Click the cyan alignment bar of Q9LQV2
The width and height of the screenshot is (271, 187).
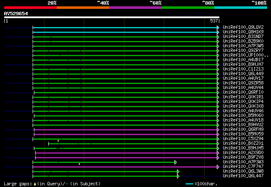pyautogui.click(x=125, y=27)
